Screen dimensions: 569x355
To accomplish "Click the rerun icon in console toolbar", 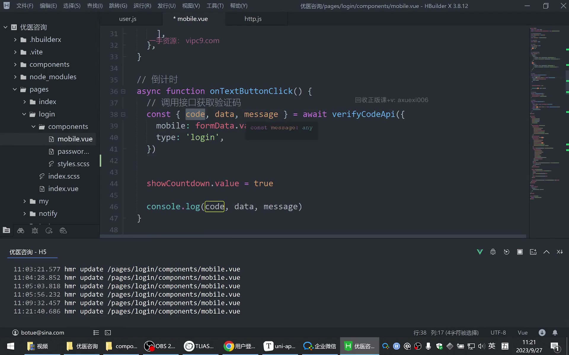I will click(x=506, y=252).
